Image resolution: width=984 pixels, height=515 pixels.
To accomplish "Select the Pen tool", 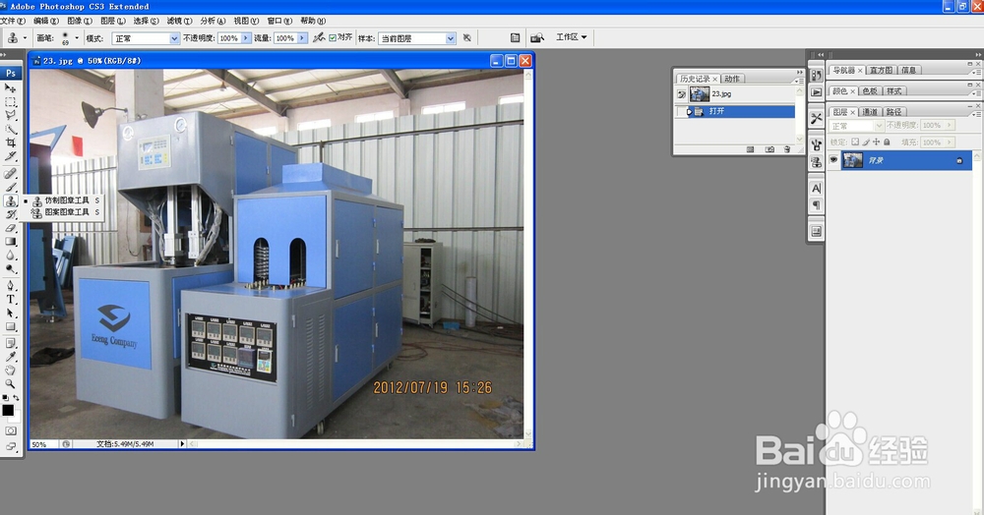I will [x=10, y=286].
